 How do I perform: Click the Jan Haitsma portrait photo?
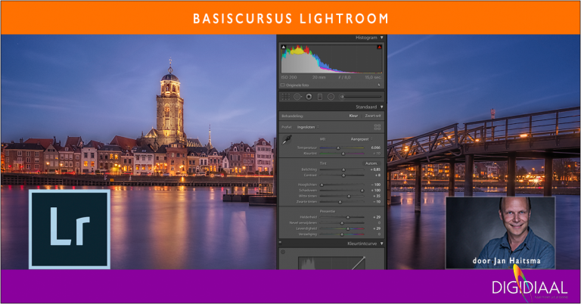[500, 232]
